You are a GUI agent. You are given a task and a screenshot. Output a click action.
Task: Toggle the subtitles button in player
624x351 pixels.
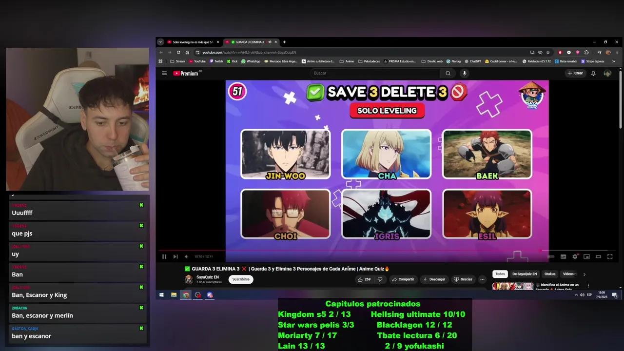(x=563, y=256)
